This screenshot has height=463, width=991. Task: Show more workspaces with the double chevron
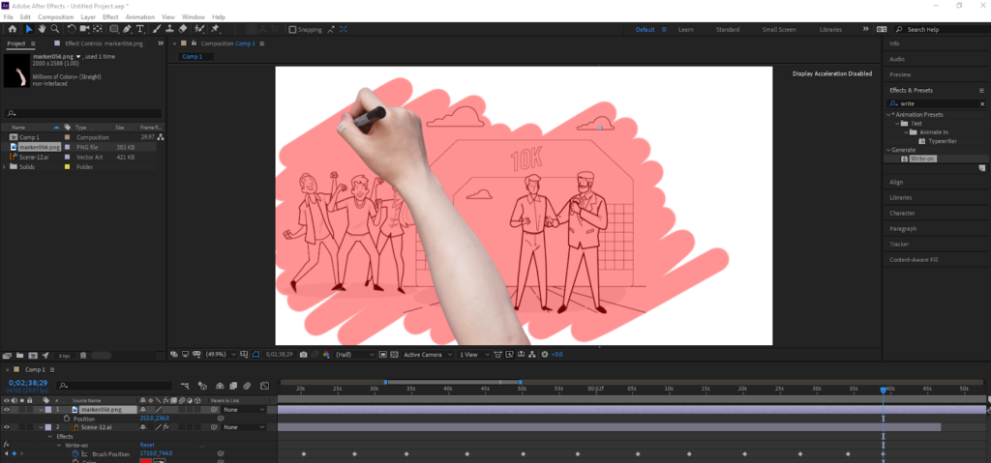point(865,29)
